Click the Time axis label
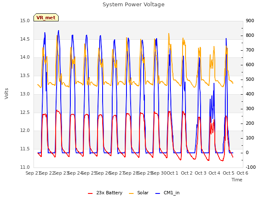The width and height of the screenshot is (268, 201). click(237, 180)
